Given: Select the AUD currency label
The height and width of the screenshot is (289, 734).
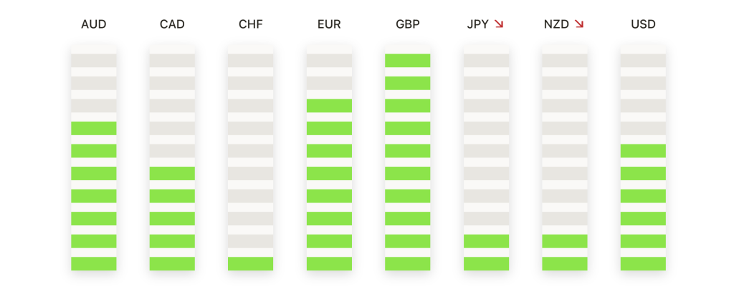Looking at the screenshot, I should [94, 24].
